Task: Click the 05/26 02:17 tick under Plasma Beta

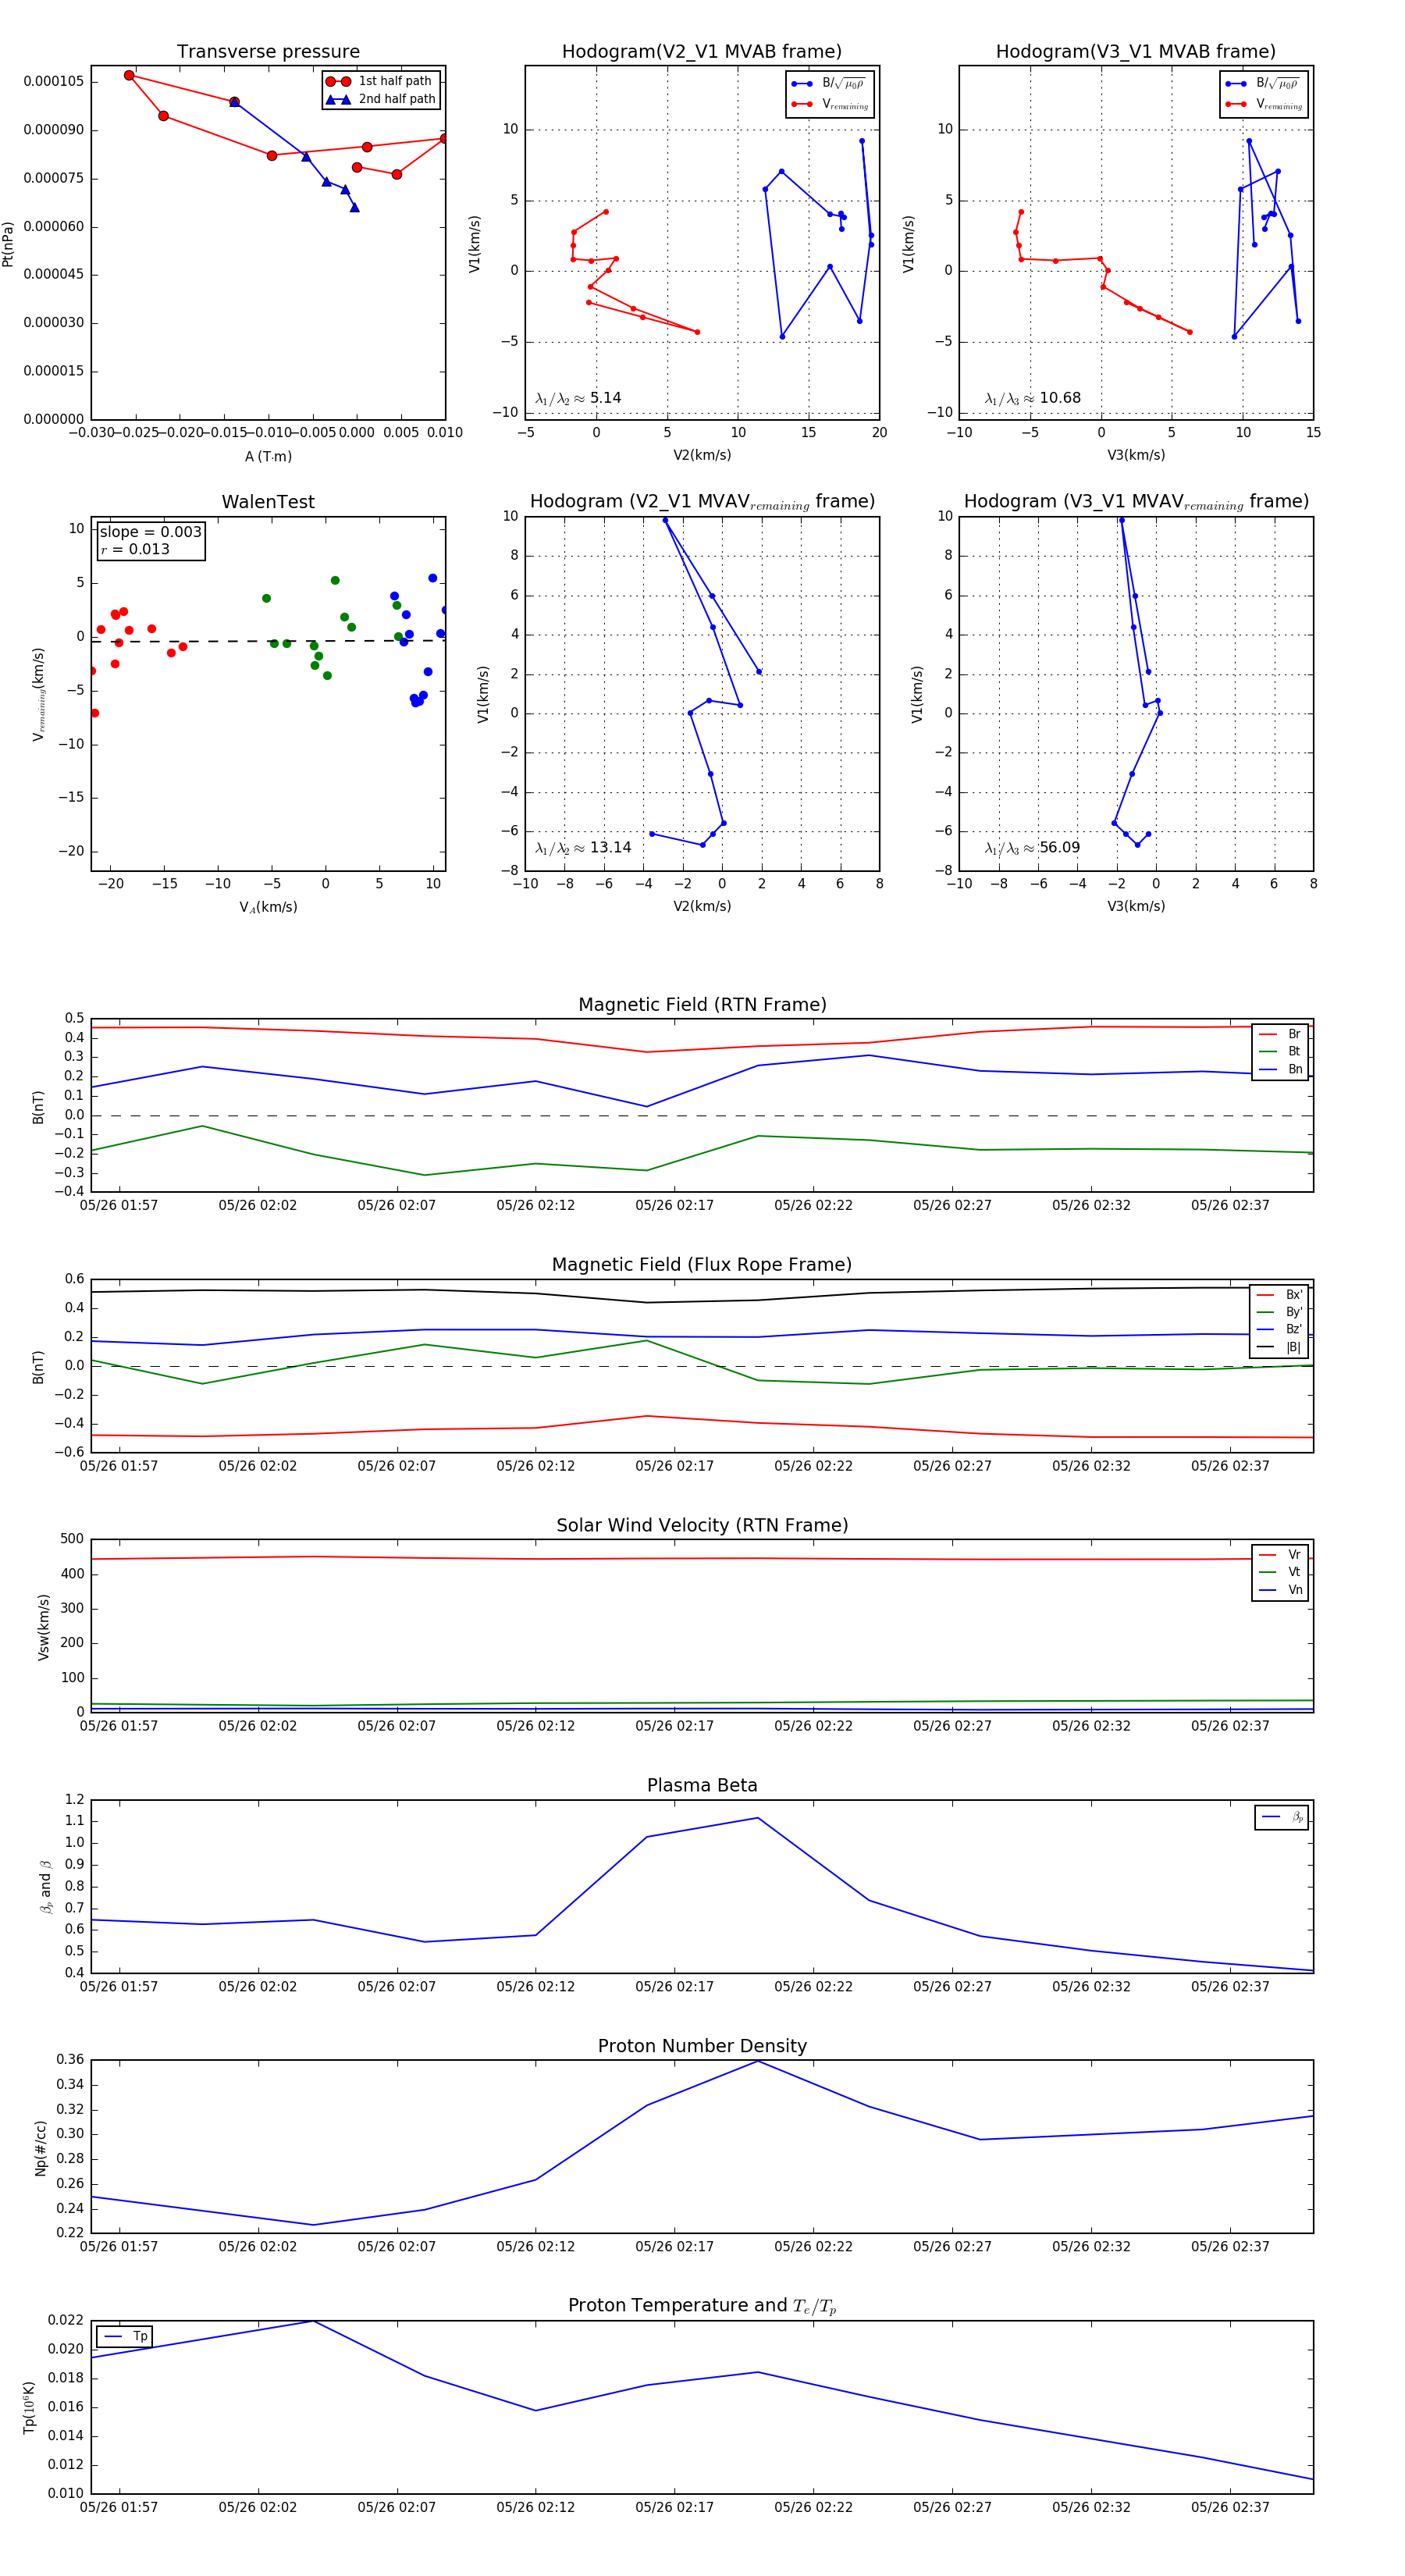Action: pyautogui.click(x=674, y=1986)
